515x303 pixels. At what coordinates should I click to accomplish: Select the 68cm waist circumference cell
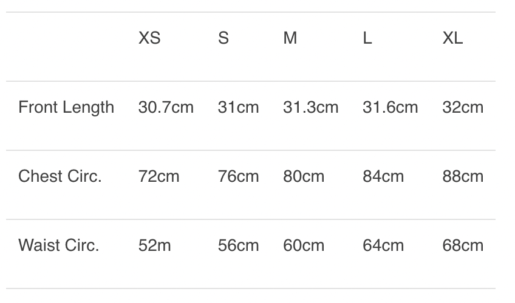(463, 245)
